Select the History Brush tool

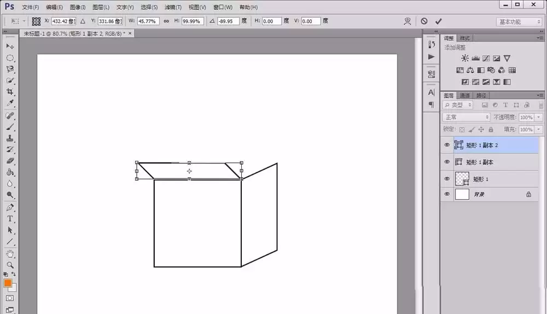[10, 150]
